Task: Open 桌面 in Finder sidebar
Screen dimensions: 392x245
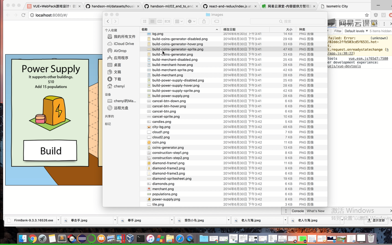Action: tap(114, 65)
